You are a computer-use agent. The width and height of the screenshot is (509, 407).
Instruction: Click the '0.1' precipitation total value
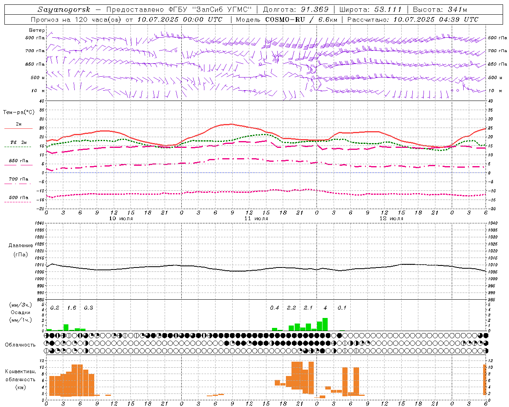pos(342,308)
